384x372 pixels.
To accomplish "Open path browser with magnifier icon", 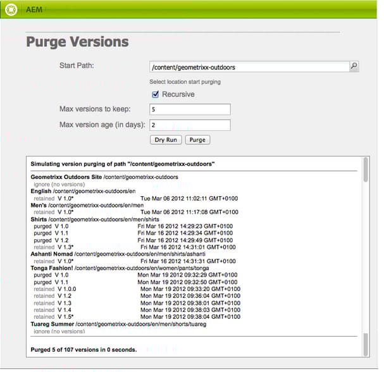I will click(x=354, y=66).
